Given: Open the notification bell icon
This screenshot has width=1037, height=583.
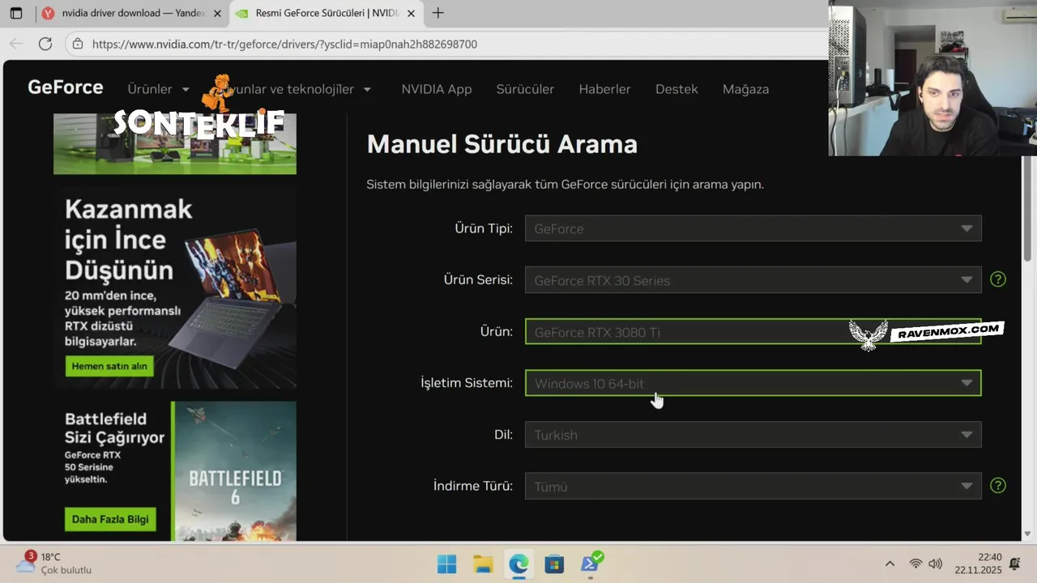Looking at the screenshot, I should (x=1015, y=564).
